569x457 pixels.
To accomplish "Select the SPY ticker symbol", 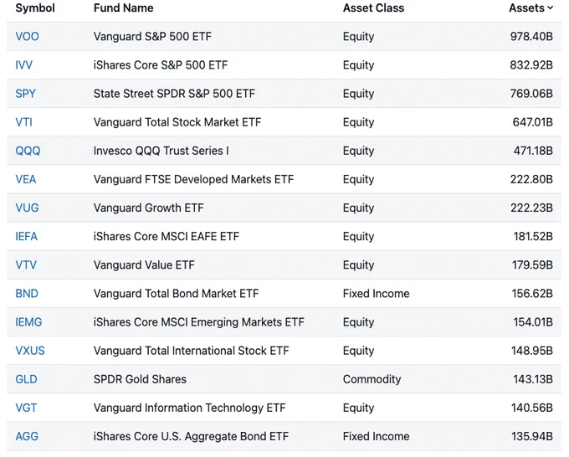I will click(25, 94).
